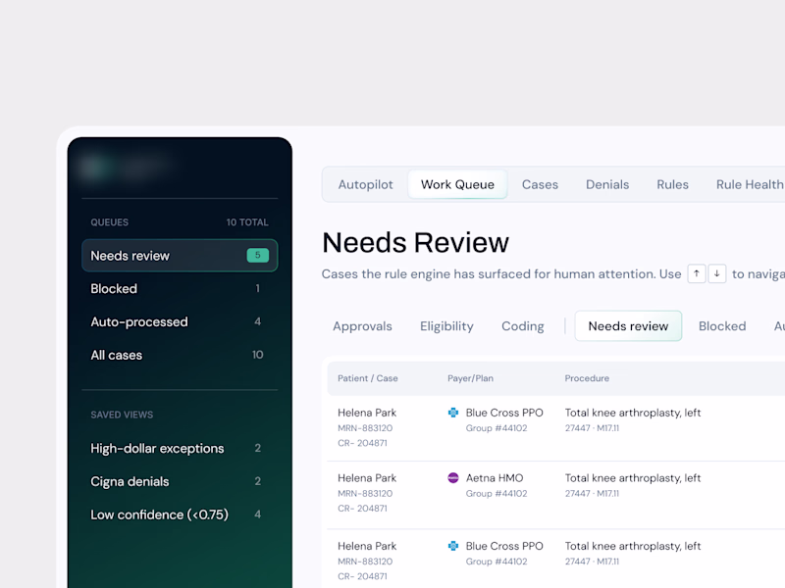Viewport: 785px width, 588px height.
Task: Go to the Rules tab
Action: pos(672,184)
